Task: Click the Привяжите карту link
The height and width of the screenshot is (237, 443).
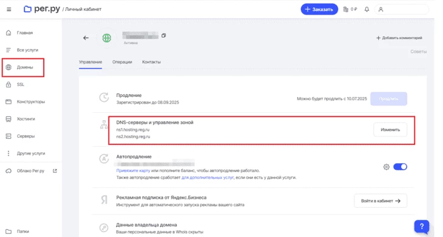Action: tap(133, 171)
